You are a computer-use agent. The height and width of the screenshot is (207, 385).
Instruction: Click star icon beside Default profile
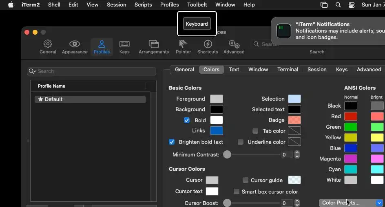pos(40,99)
